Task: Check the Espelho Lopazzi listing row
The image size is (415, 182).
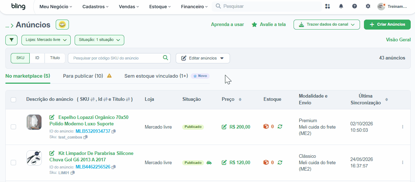Action: (x=13, y=127)
